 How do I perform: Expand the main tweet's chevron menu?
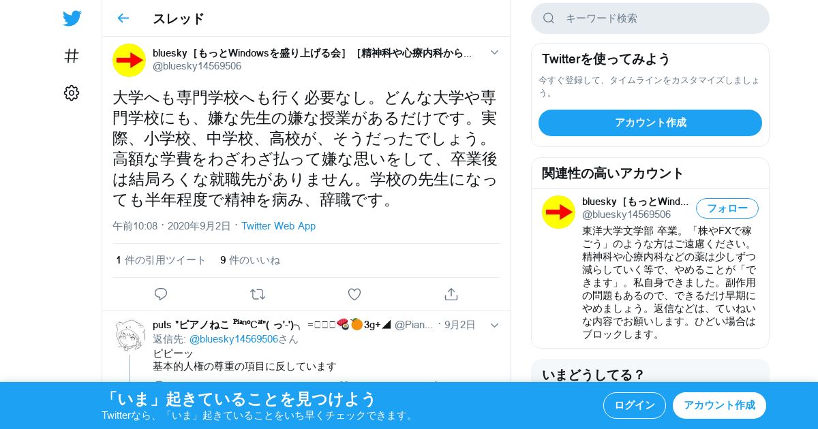click(494, 52)
